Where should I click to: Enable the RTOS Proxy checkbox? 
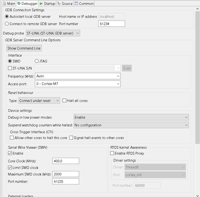(112, 153)
